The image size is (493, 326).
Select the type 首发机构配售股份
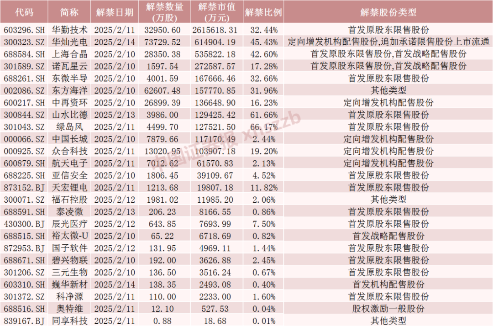(388, 284)
